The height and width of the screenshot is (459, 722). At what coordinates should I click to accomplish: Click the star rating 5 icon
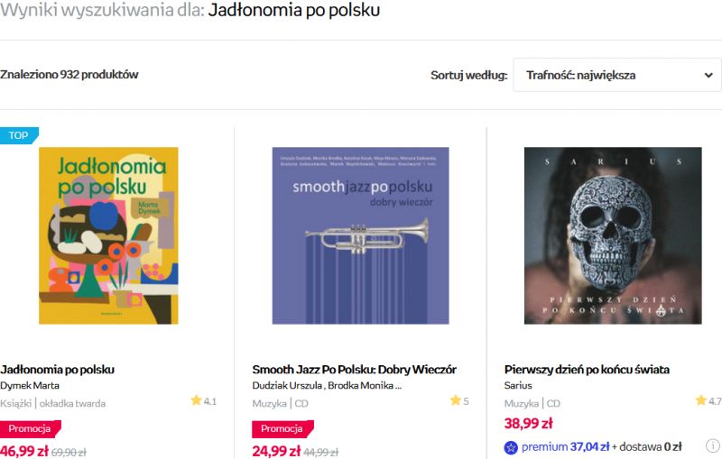[456, 400]
